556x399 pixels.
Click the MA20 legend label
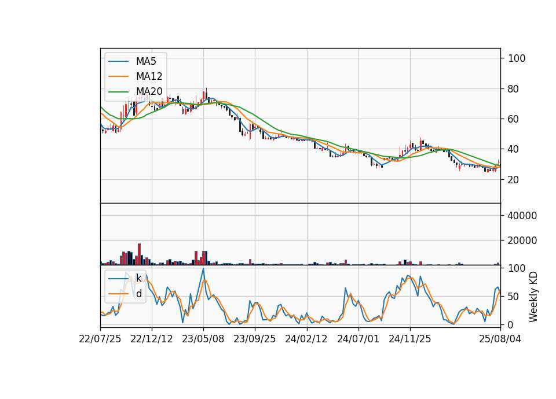pyautogui.click(x=149, y=91)
